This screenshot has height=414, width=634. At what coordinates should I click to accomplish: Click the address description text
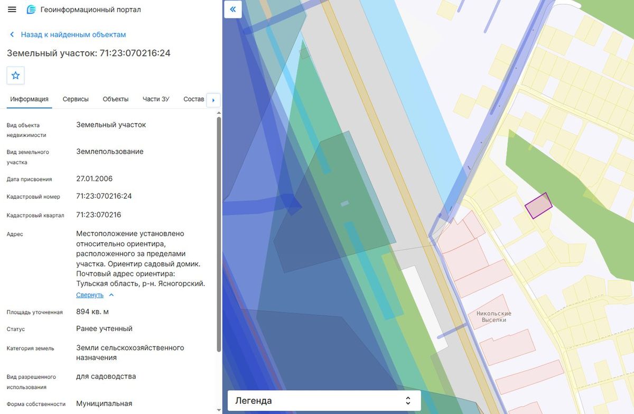point(141,259)
